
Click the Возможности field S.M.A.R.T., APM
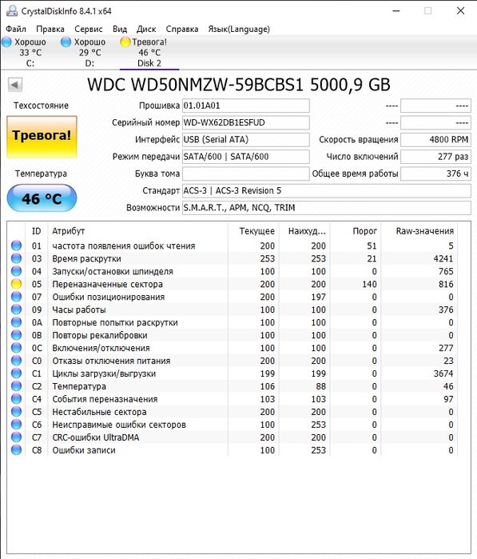pyautogui.click(x=327, y=207)
